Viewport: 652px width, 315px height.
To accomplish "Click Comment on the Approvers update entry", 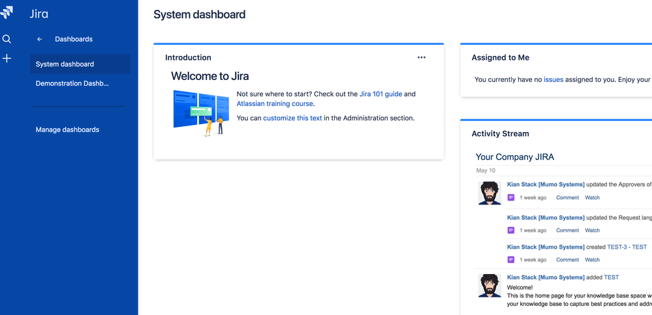I will click(x=568, y=198).
